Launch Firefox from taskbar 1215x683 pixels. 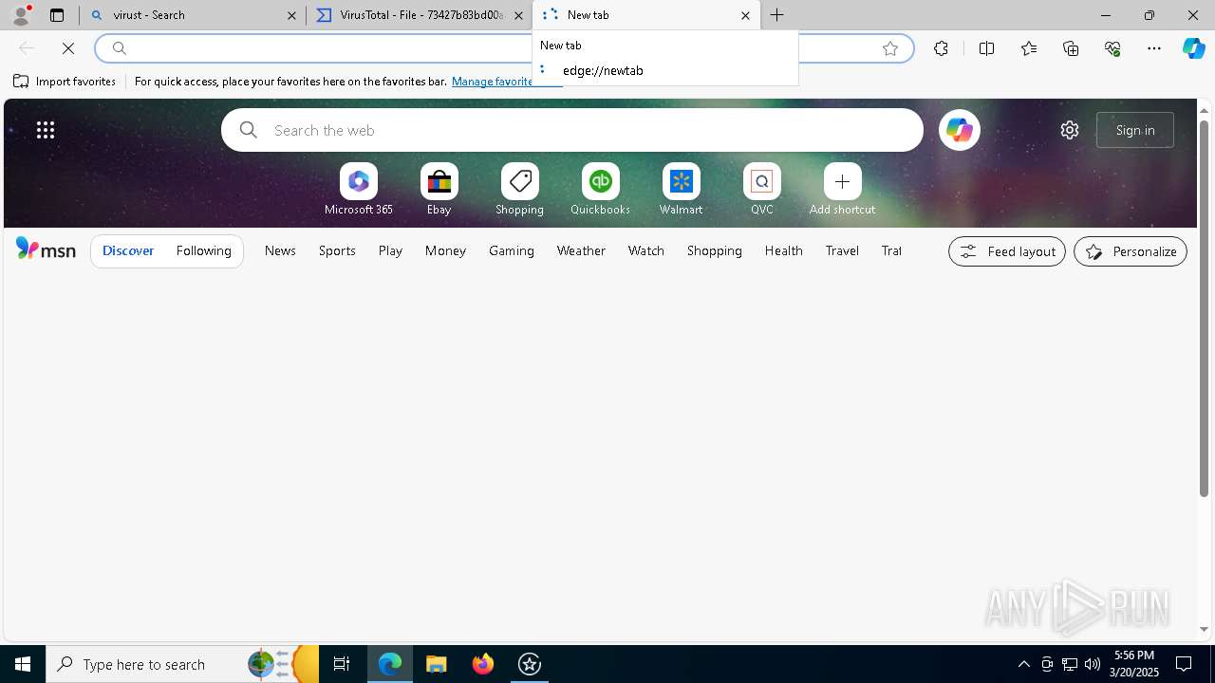point(483,664)
